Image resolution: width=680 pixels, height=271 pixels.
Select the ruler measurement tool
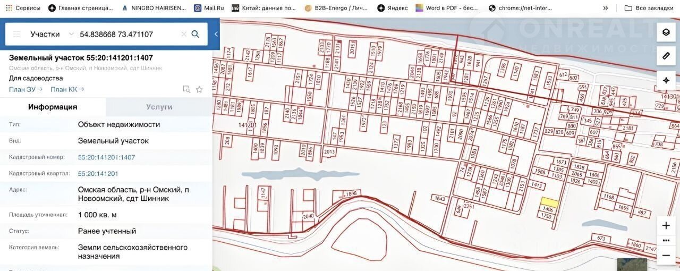click(666, 56)
